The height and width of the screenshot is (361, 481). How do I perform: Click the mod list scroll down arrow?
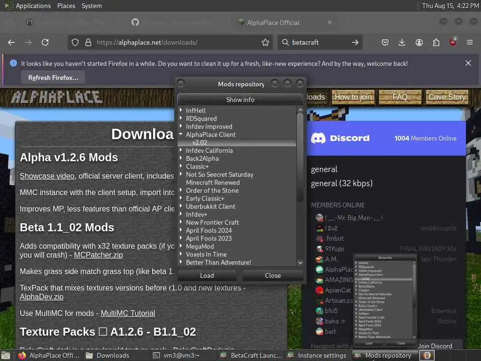300,262
